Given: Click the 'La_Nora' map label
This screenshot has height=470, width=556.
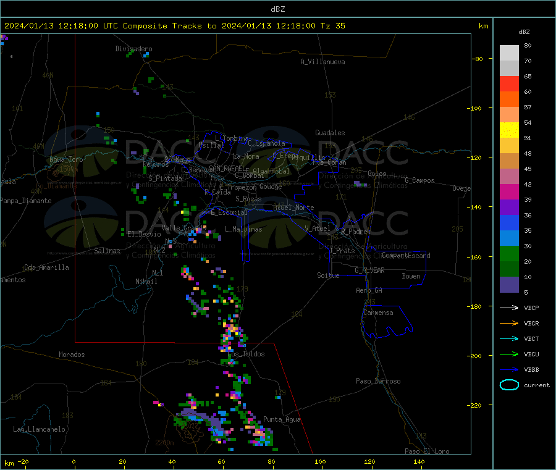Looking at the screenshot, I should pyautogui.click(x=246, y=156).
